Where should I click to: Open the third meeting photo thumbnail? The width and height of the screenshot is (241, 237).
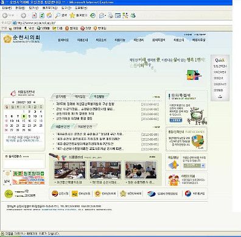pos(141,170)
